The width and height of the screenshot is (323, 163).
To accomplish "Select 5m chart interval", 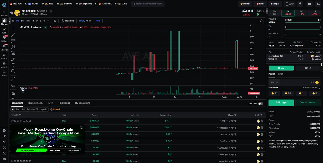I will coord(22,21).
